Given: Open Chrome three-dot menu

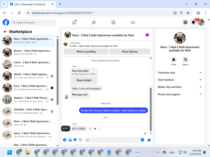Looking at the screenshot, I should tap(205, 13).
